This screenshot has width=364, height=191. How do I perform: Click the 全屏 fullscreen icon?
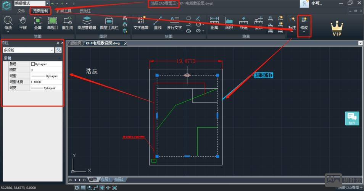pyautogui.click(x=38, y=23)
